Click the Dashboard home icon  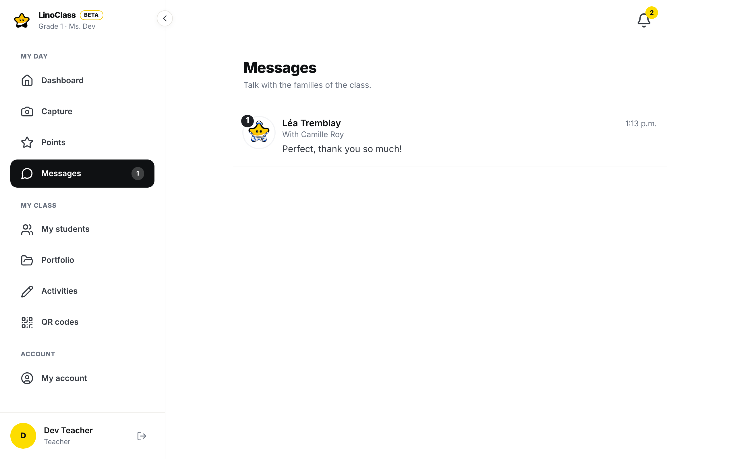pos(27,80)
